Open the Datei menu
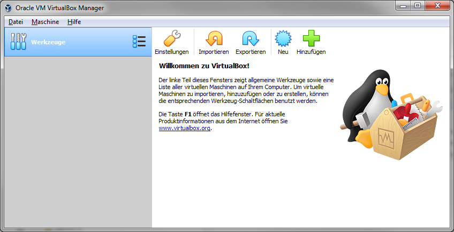 (x=16, y=22)
